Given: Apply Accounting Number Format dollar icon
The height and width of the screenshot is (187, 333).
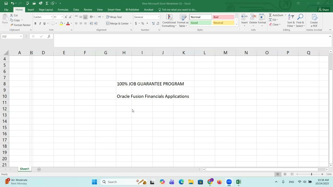Looking at the screenshot, I should pyautogui.click(x=136, y=23).
